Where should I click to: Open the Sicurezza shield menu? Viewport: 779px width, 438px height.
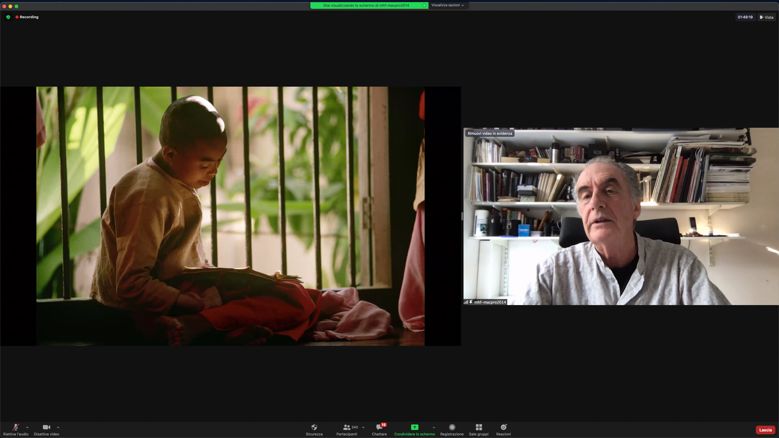(x=314, y=429)
